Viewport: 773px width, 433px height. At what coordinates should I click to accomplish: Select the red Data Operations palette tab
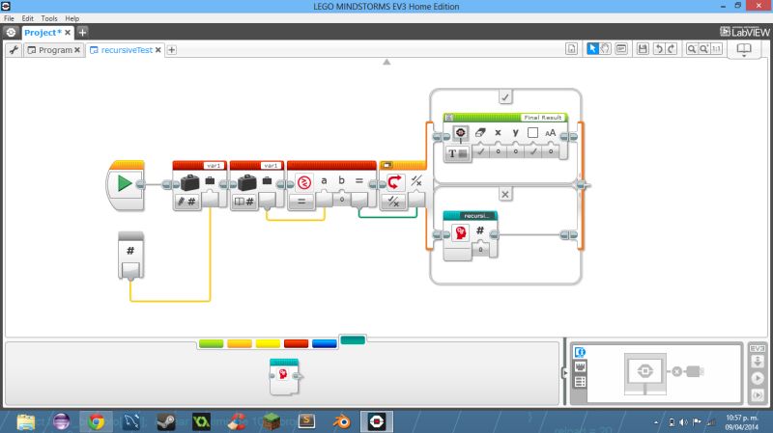pos(297,343)
